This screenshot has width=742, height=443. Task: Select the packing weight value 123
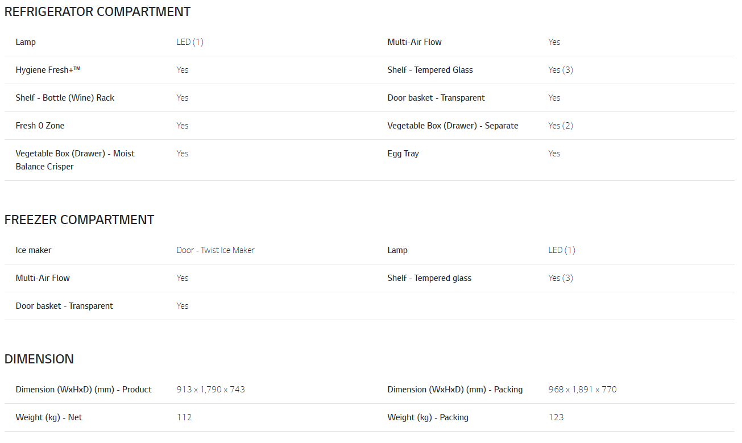[x=556, y=417]
